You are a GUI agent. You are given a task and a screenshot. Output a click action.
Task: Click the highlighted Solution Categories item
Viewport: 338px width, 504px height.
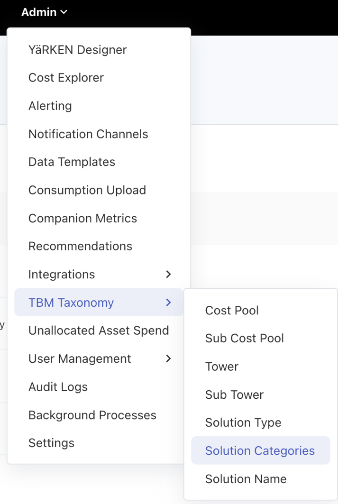pos(260,451)
